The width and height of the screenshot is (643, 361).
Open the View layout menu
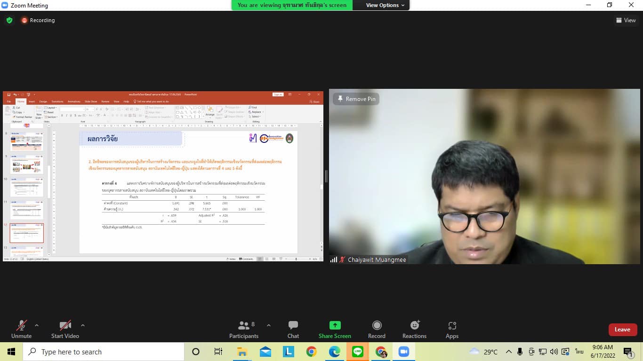(x=626, y=20)
